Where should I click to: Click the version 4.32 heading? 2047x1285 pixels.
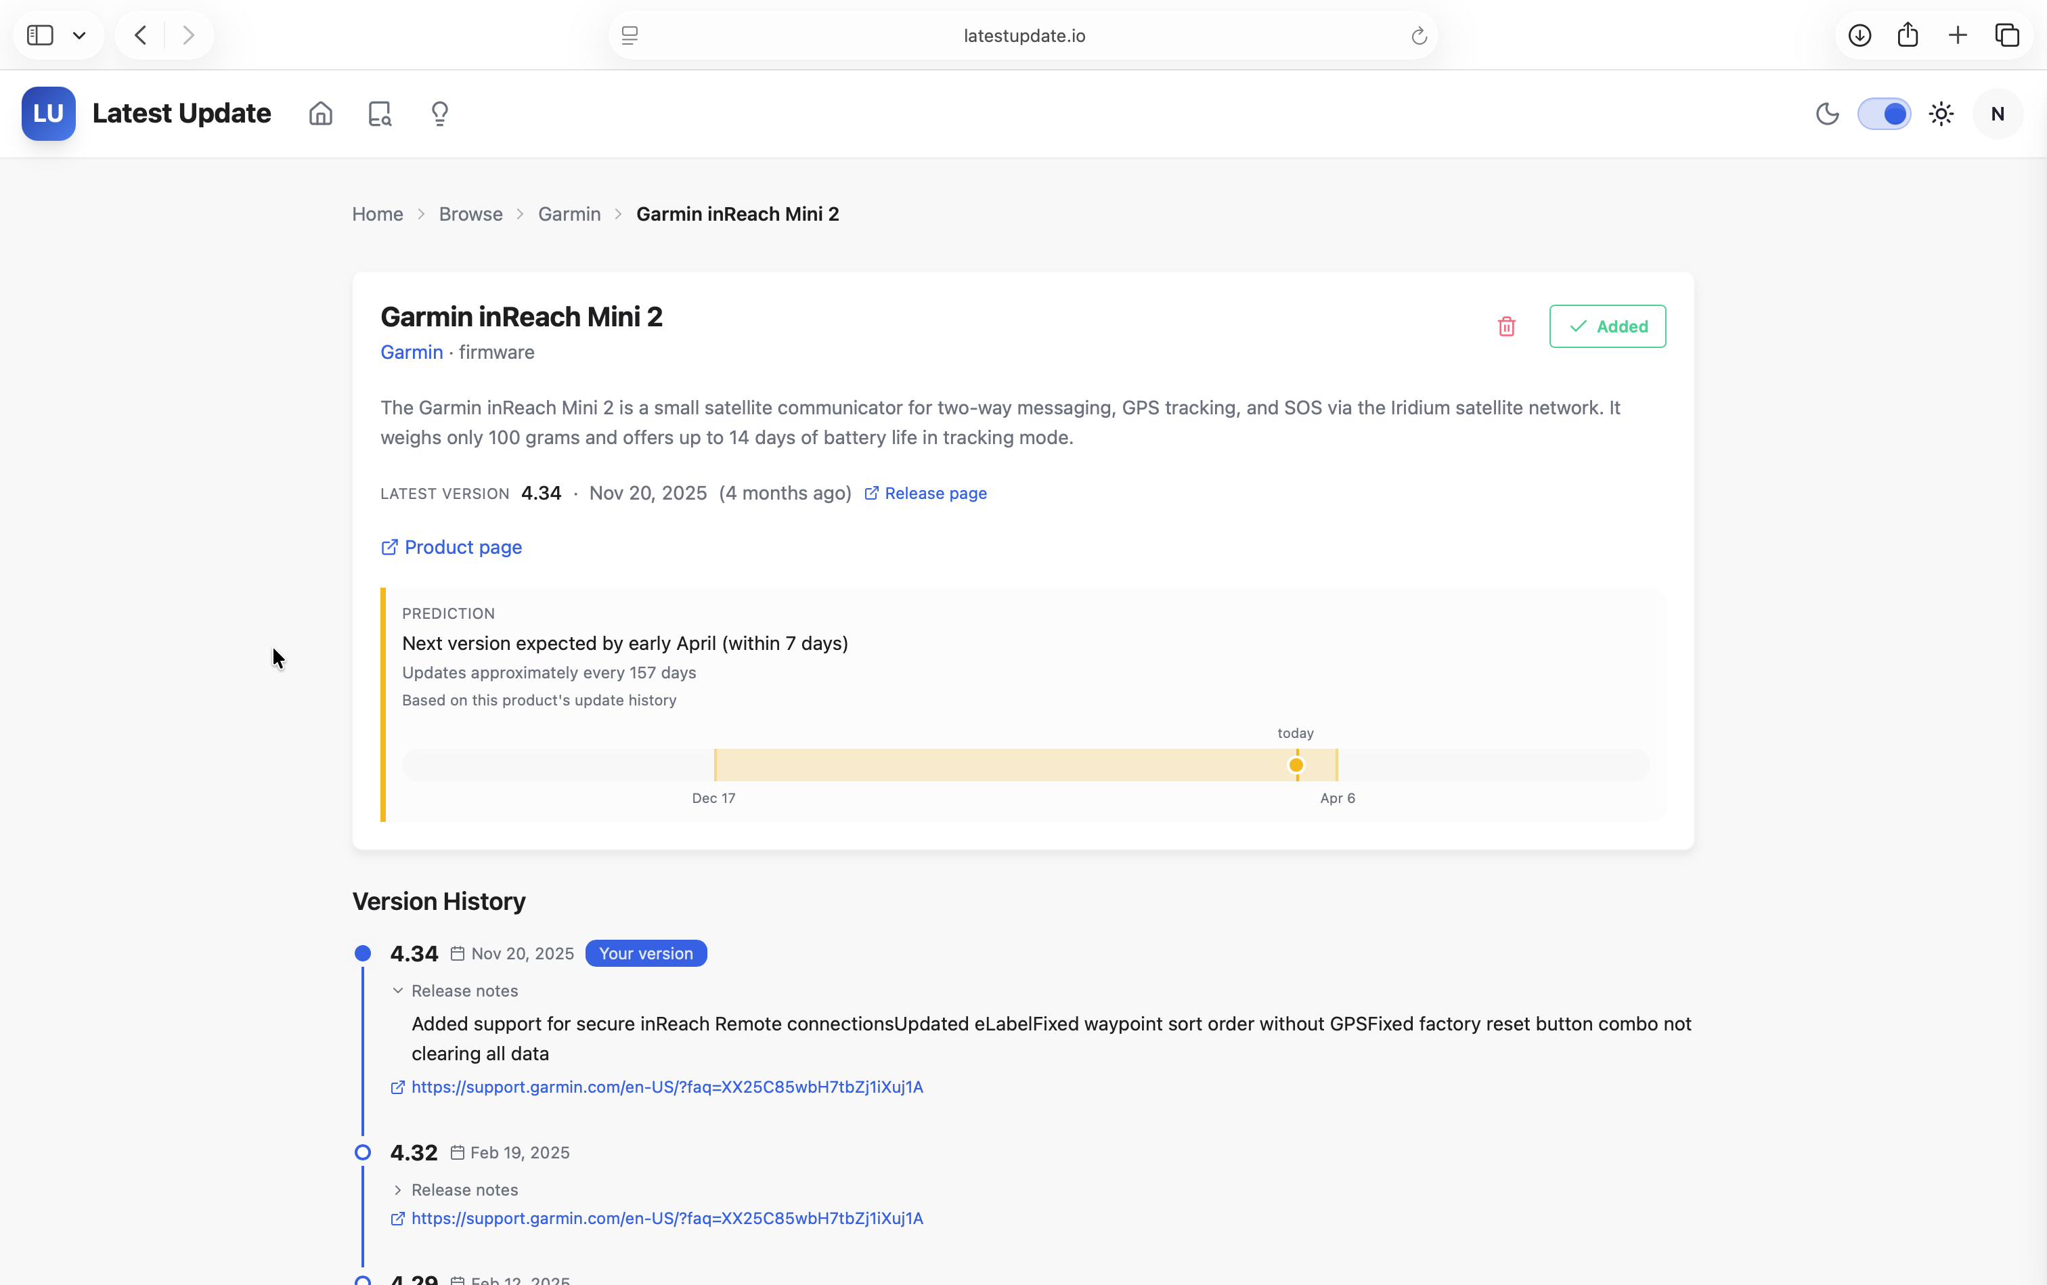[x=414, y=1152]
